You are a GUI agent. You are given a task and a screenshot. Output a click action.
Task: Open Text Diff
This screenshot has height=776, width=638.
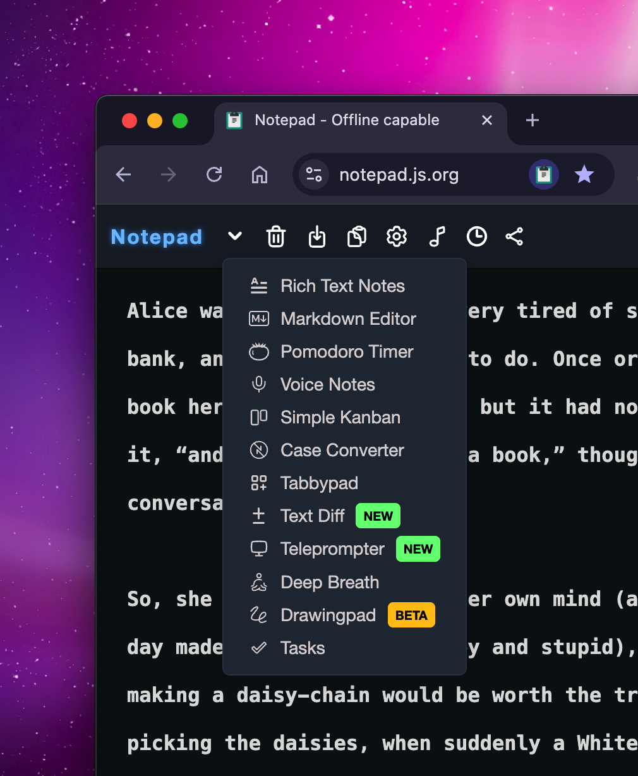(344, 516)
